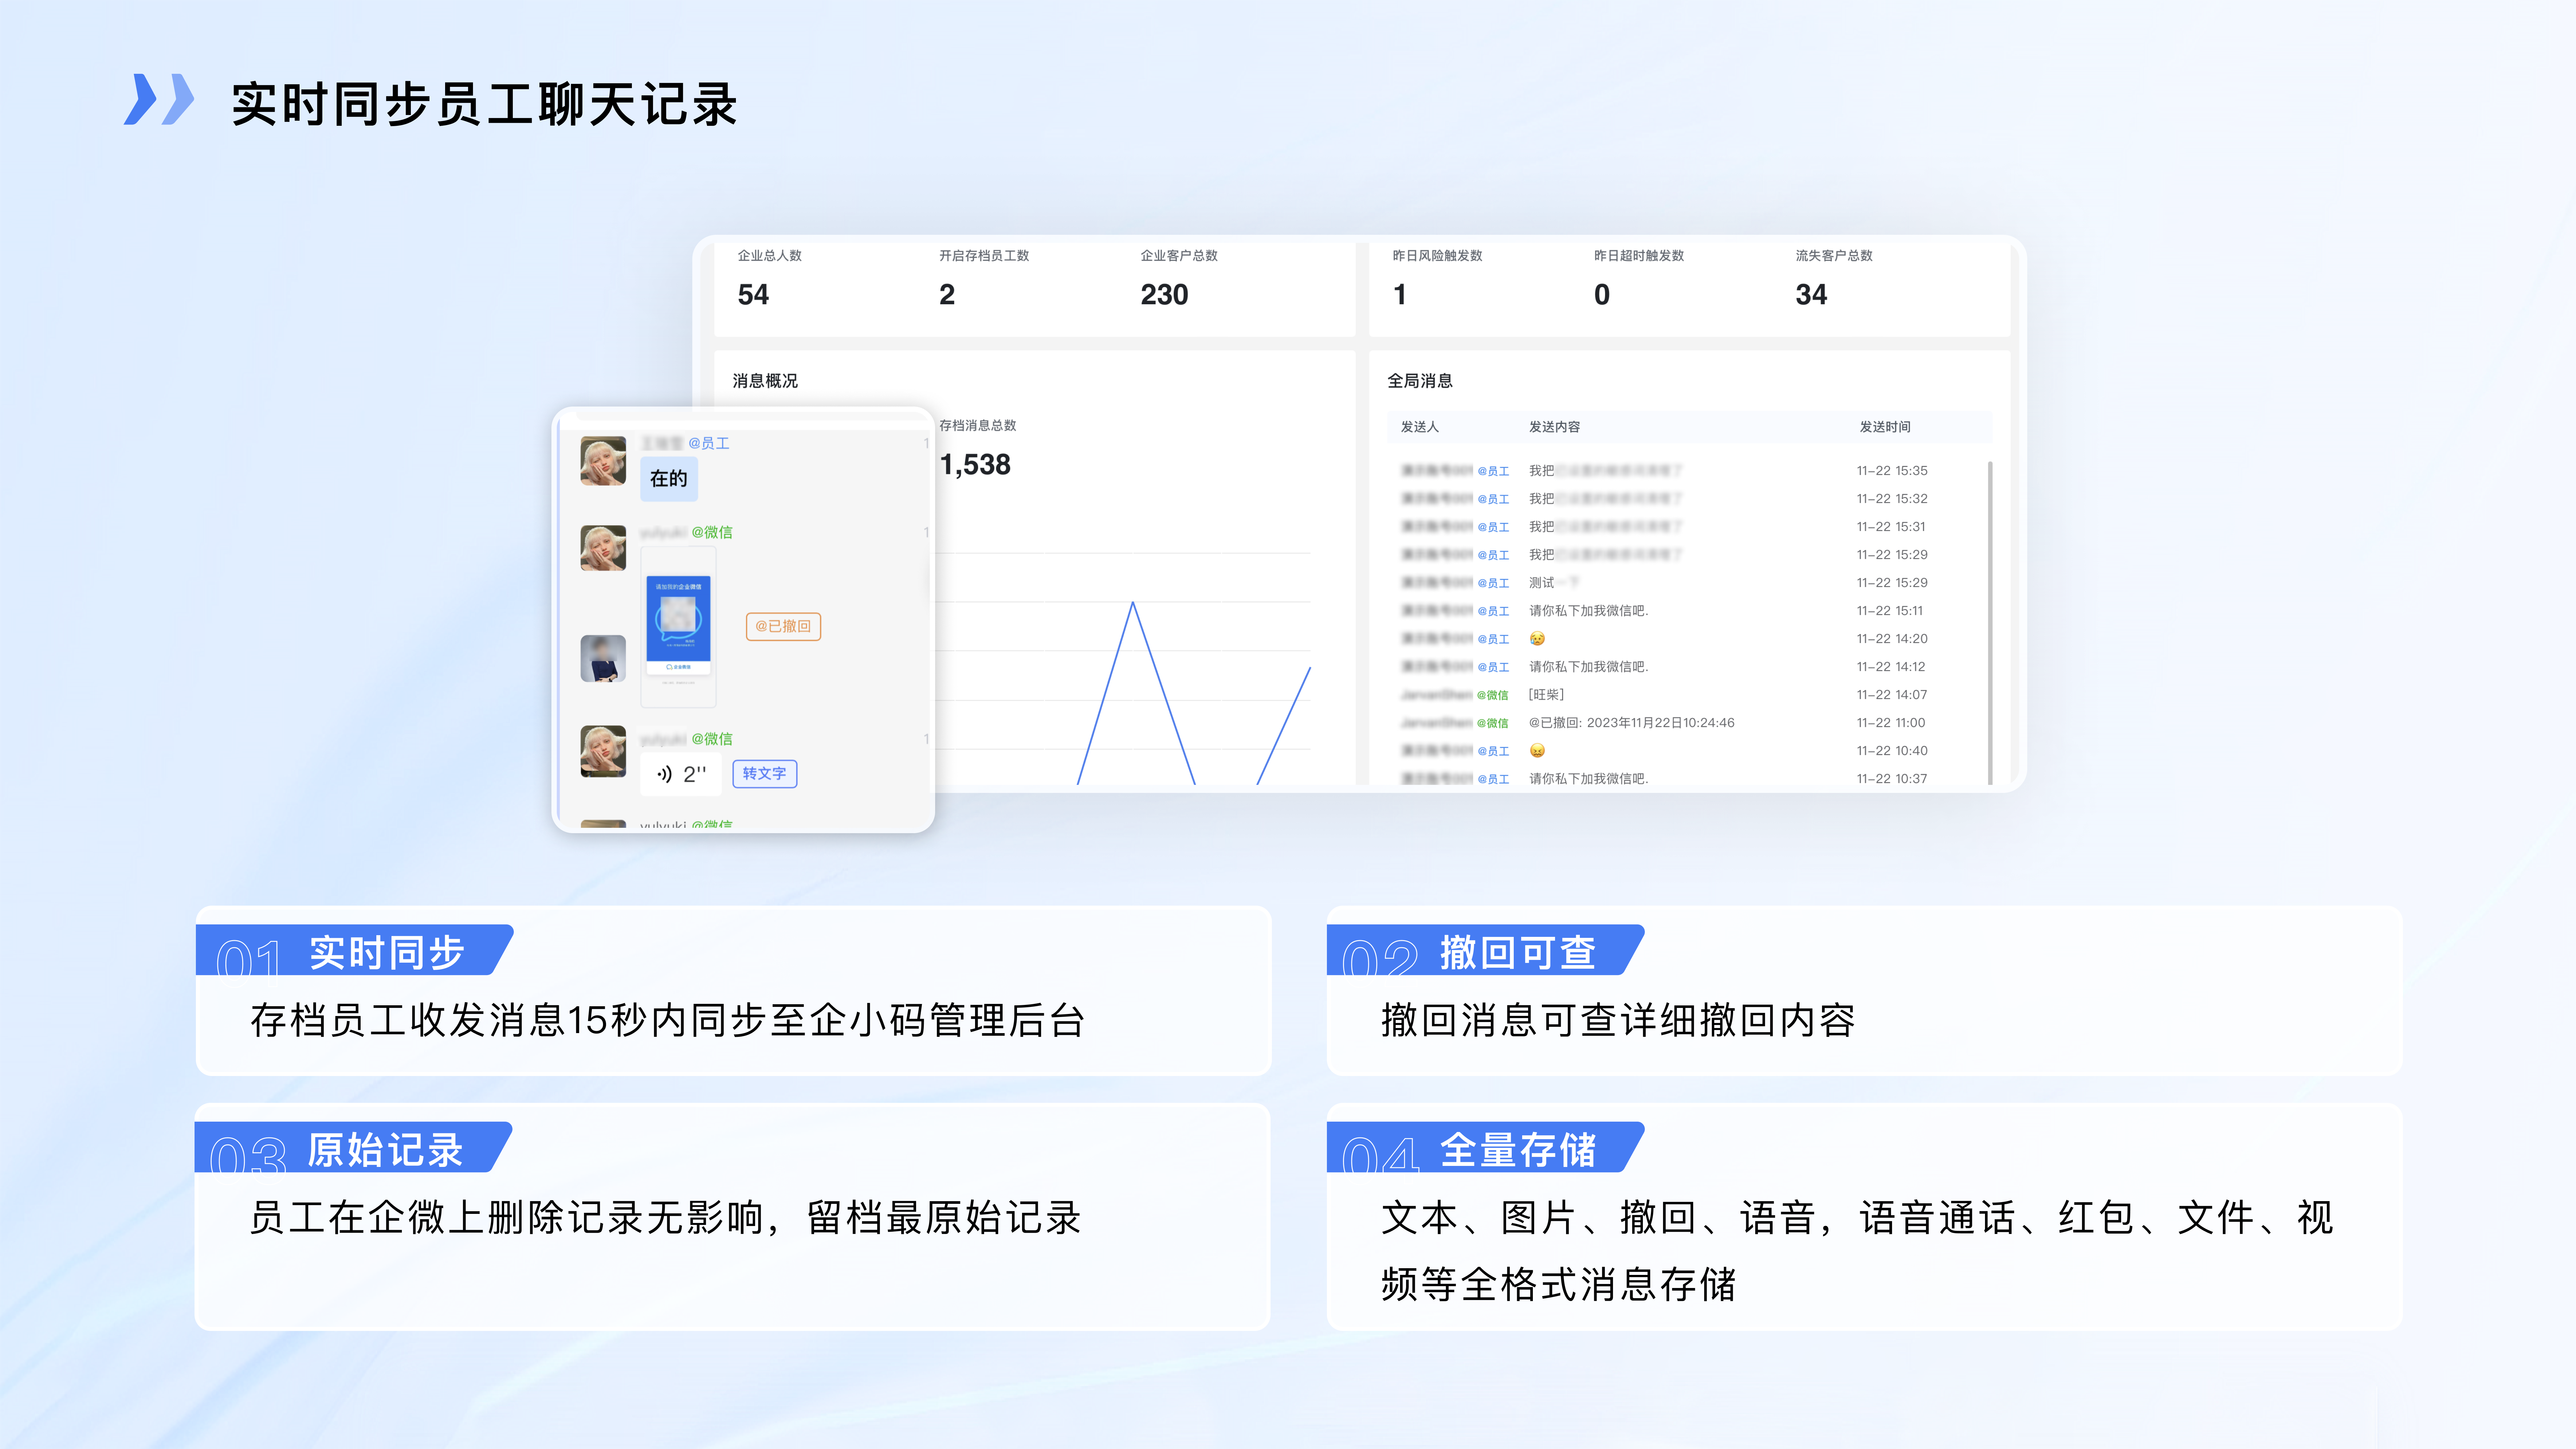Click the 昨日风险触发数 value 1
Screen dimensions: 2576x1449
(1400, 295)
